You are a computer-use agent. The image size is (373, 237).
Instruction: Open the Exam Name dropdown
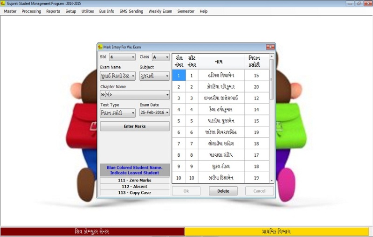[x=133, y=76]
